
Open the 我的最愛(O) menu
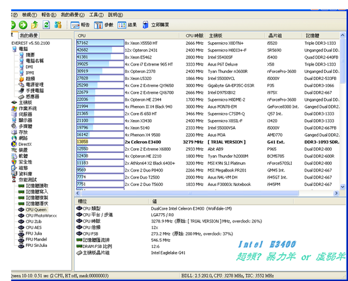[x=73, y=15]
